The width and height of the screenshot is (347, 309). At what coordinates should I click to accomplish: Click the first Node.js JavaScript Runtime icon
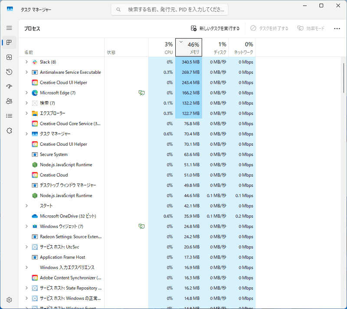(x=35, y=164)
